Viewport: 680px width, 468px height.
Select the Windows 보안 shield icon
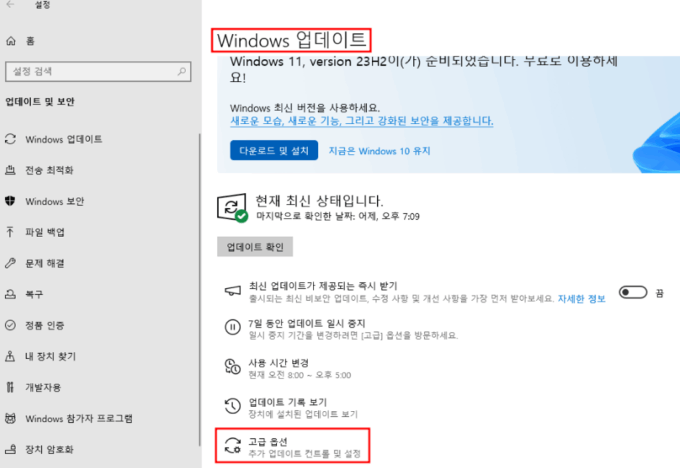tap(11, 201)
